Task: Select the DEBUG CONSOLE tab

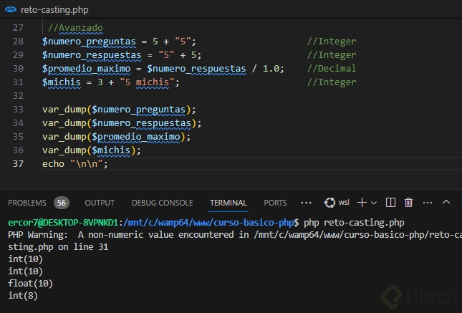Action: (162, 203)
